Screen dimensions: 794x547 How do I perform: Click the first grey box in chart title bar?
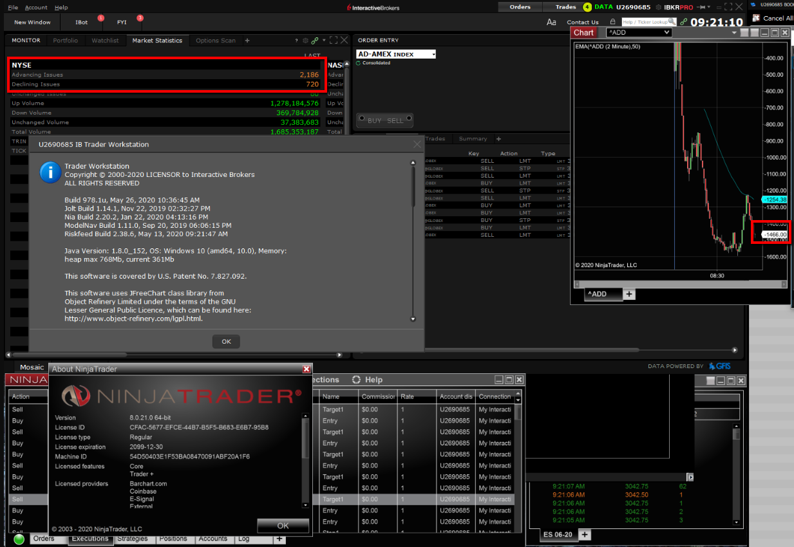pos(744,32)
